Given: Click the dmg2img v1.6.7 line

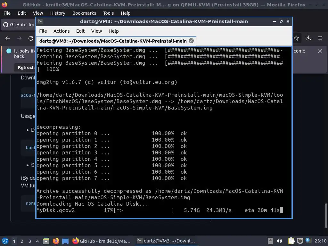Looking at the screenshot, I should (107, 82).
